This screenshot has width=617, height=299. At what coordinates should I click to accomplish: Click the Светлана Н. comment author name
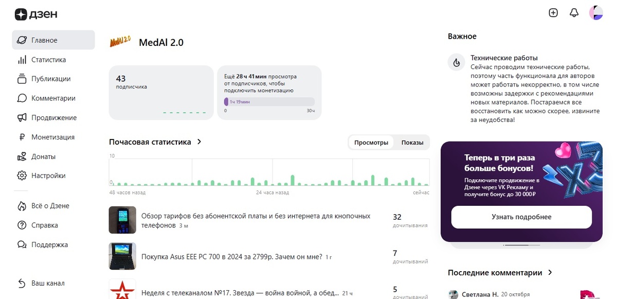pos(480,294)
